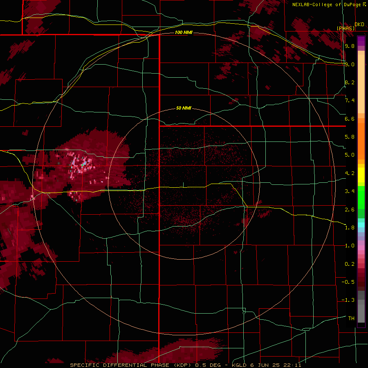Pick the yellow segment of the color scale
The height and width of the screenshot is (368, 368).
pos(361,175)
